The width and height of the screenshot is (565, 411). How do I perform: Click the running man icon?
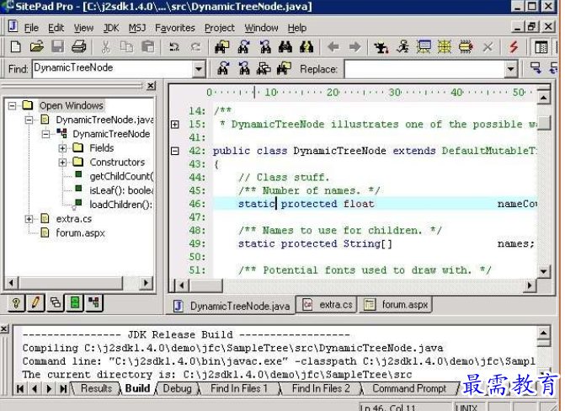pyautogui.click(x=402, y=47)
